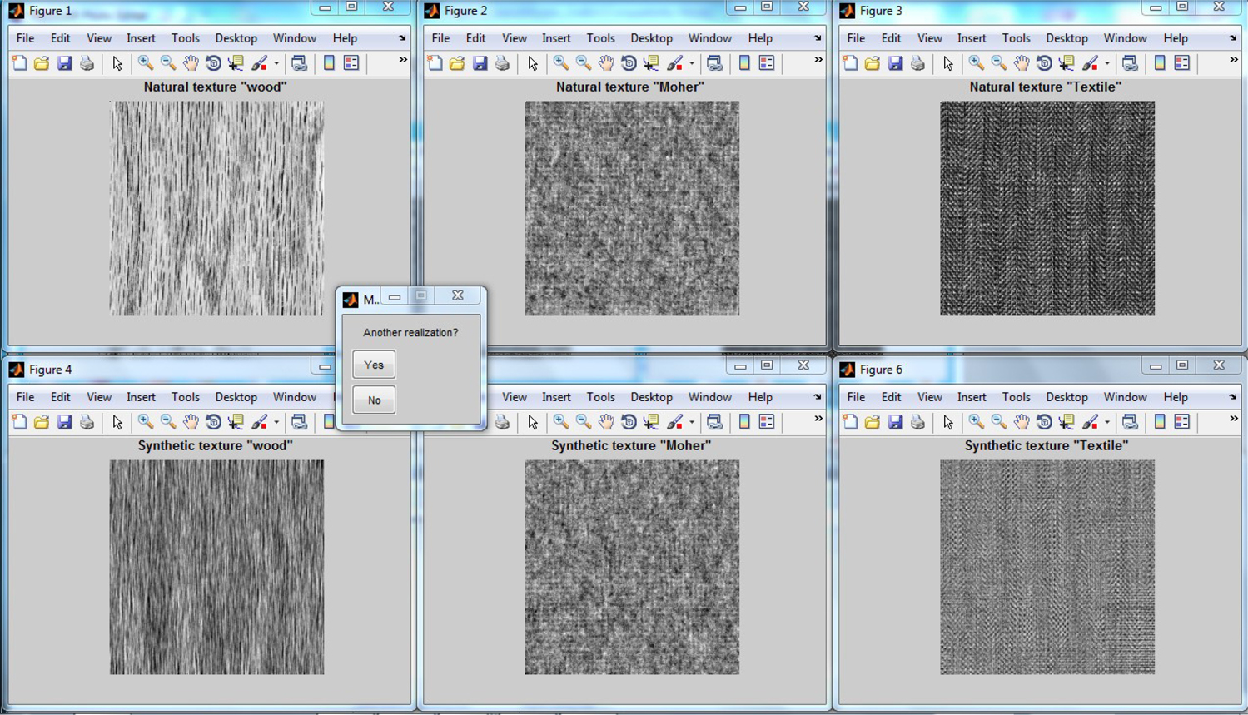The width and height of the screenshot is (1248, 715).
Task: Click the dock arrow in Figure 3's menu bar
Action: pos(1233,38)
